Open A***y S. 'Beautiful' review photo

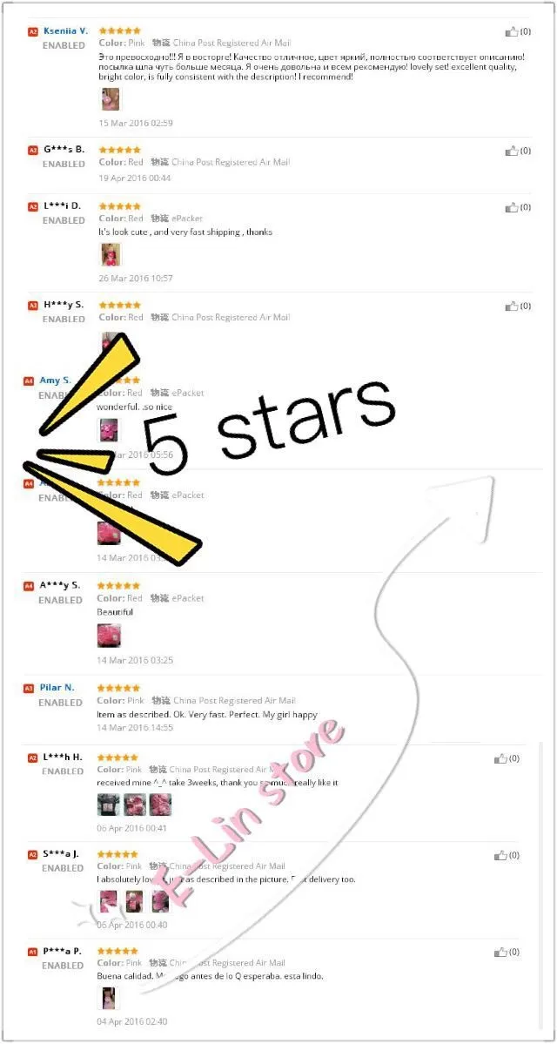109,635
